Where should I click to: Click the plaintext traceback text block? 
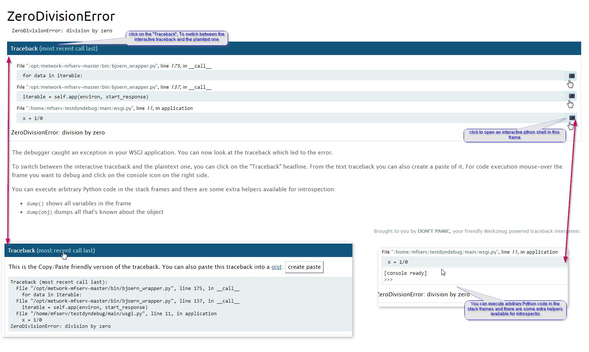pos(180,304)
